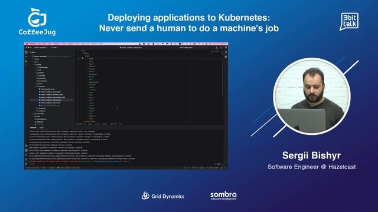
Task: Switch to the open yaml editor tab
Action: tap(131, 48)
